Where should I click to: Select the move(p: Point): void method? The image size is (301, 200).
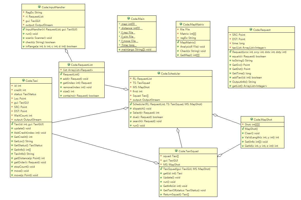pos(26,175)
